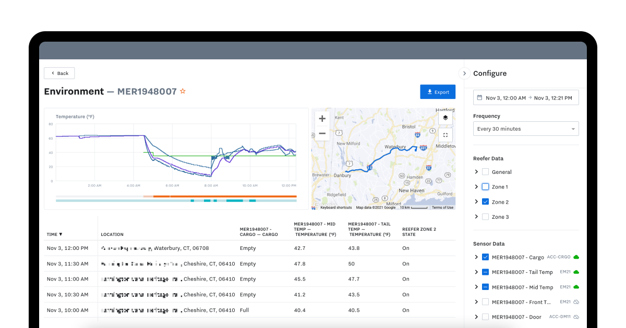Image resolution: width=626 pixels, height=328 pixels.
Task: Click the calendar icon in date field
Action: click(x=479, y=97)
